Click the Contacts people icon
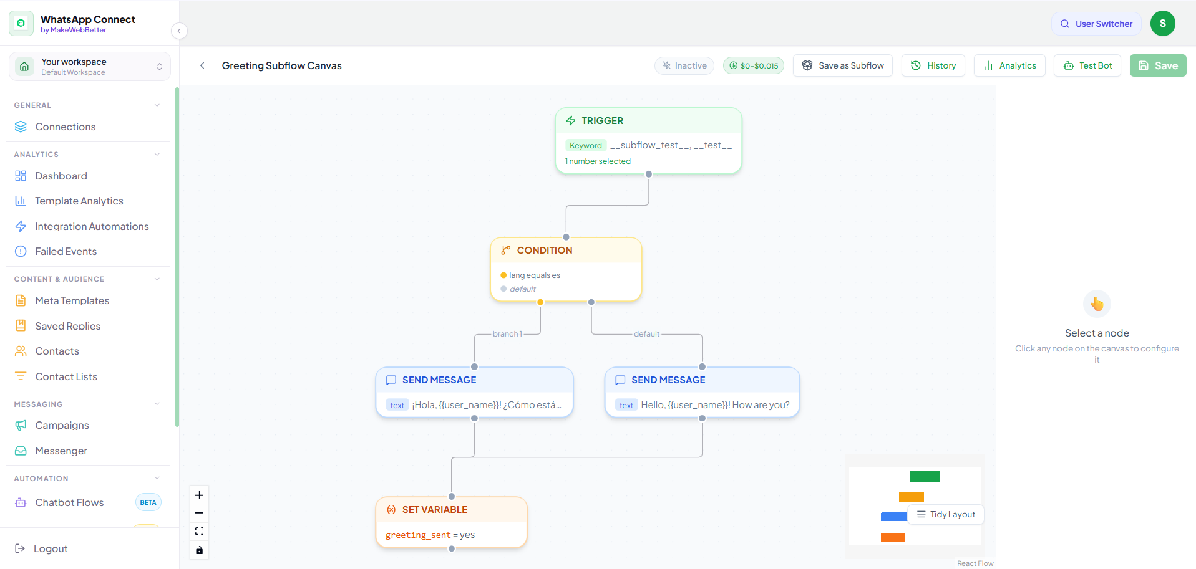Screen dimensions: 1196x569 coord(21,351)
